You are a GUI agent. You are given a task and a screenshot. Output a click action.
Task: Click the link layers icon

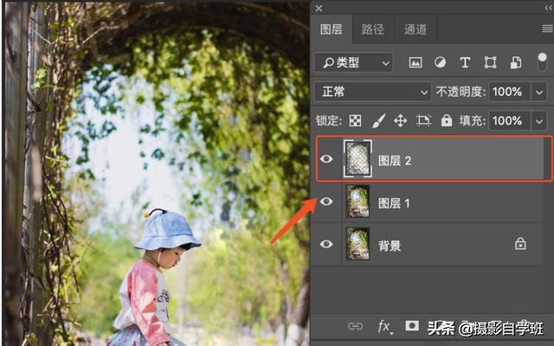(355, 326)
